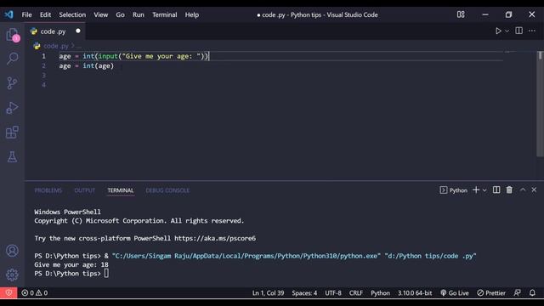Open the aka.ms/pscore6 link in terminal
The image size is (544, 306).
pyautogui.click(x=215, y=238)
